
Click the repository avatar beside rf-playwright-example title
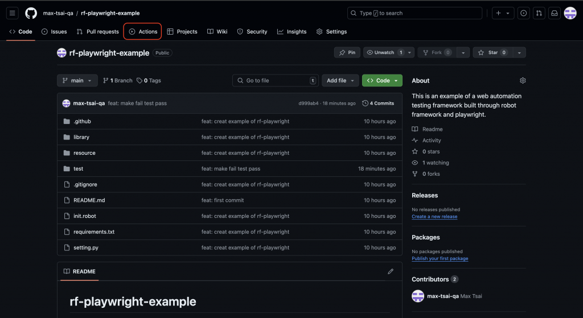click(61, 53)
